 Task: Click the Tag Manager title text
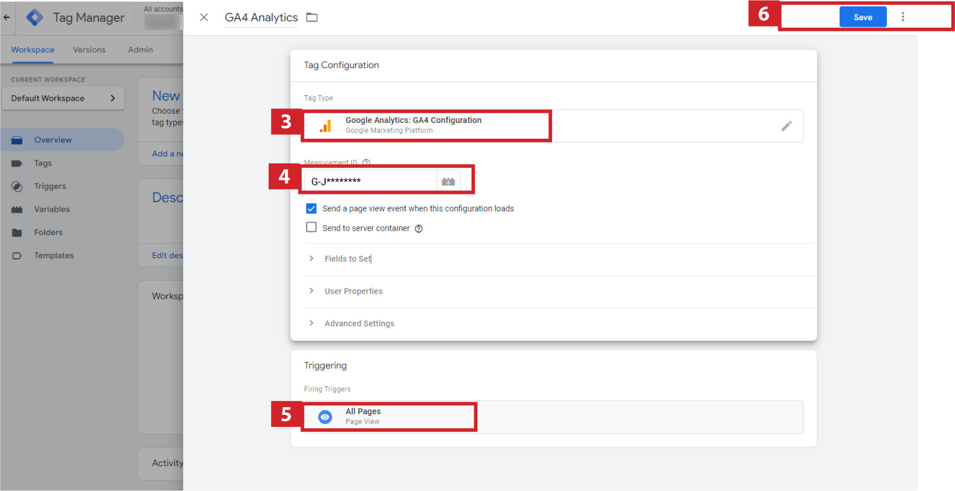[89, 17]
